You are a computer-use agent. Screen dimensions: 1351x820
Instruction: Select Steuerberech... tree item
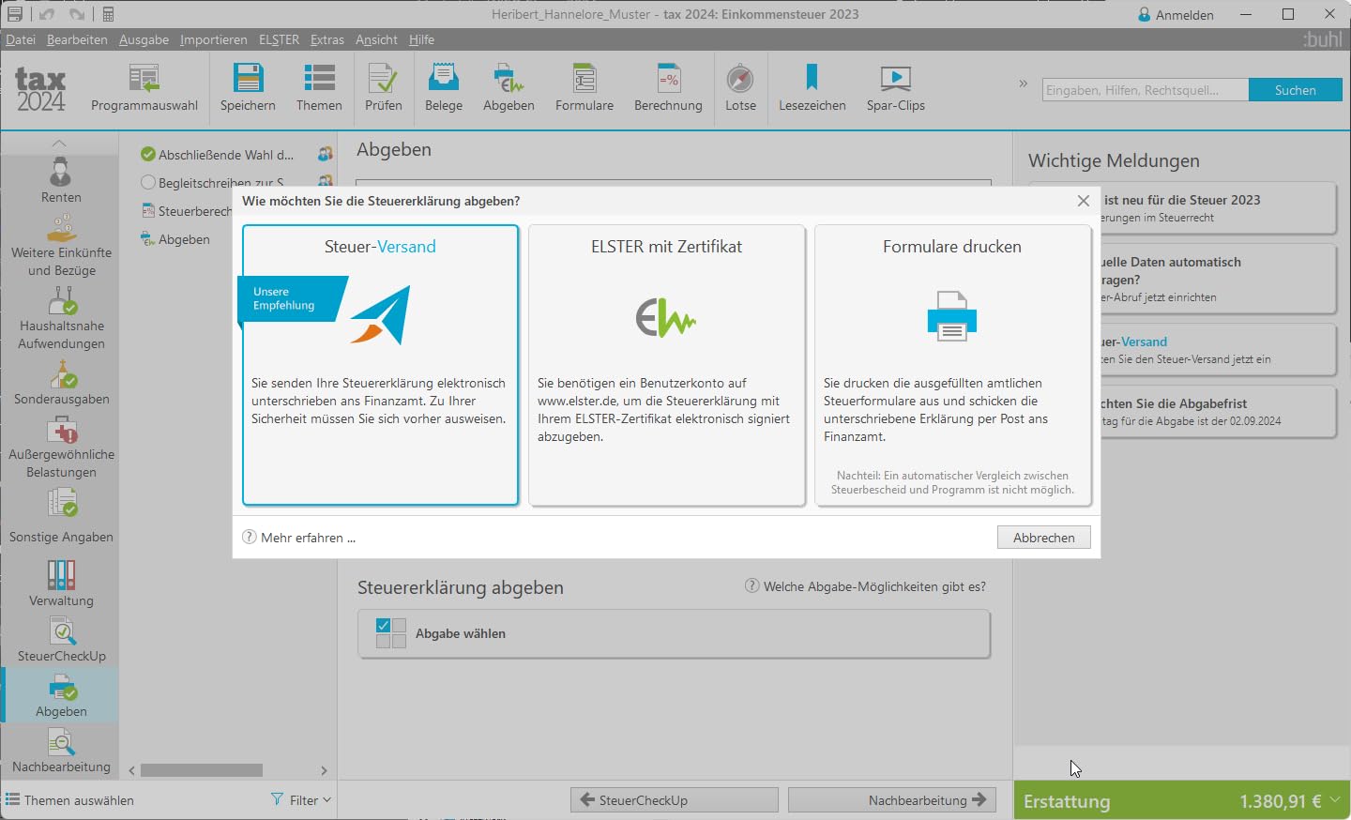tap(187, 211)
